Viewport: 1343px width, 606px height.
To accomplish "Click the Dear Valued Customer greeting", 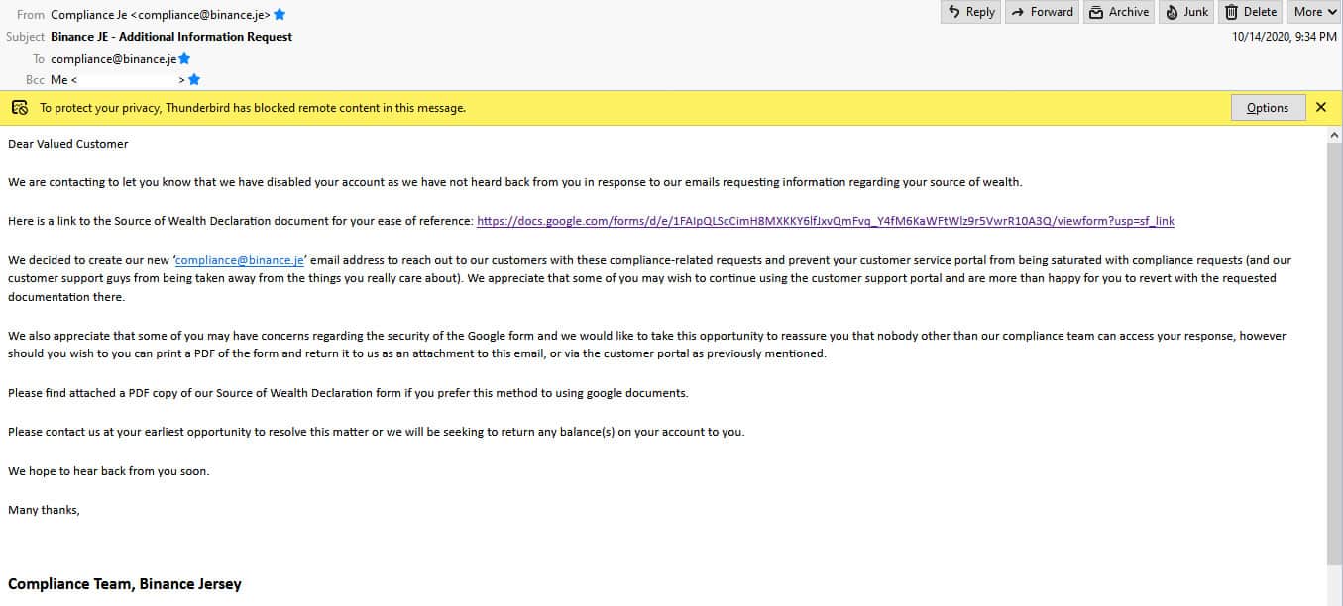I will tap(68, 144).
